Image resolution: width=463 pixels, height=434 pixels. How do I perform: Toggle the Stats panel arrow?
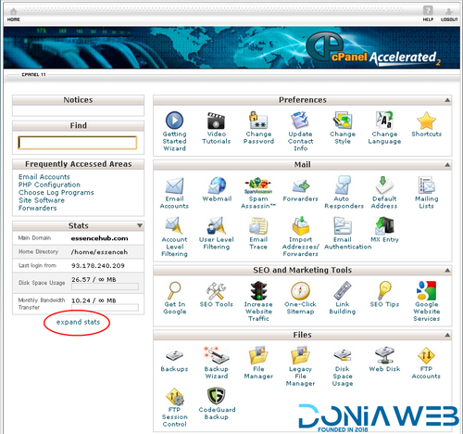click(140, 225)
